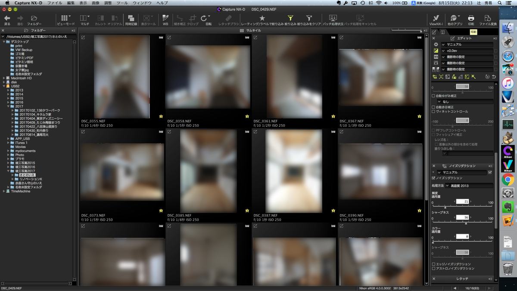Enable 自動ゆがみ補正 checkbox
This screenshot has width=517, height=291.
433,96
